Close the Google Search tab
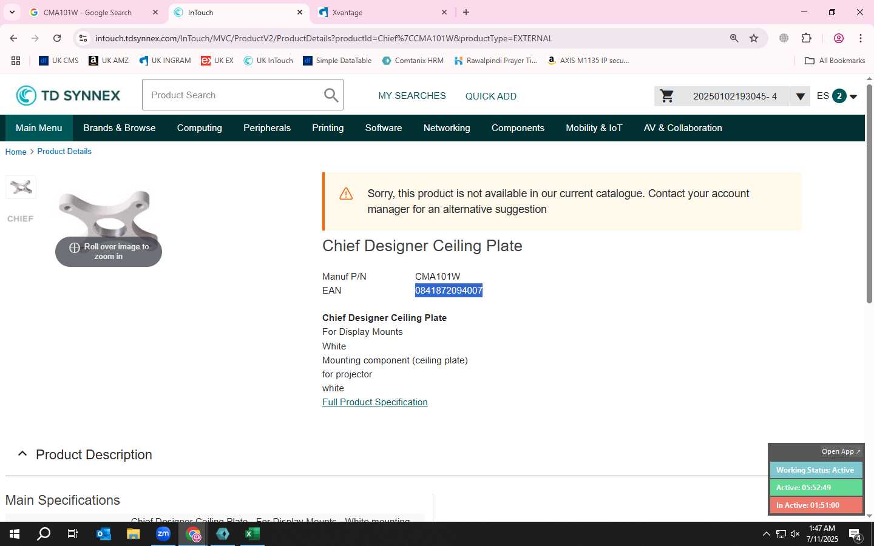 [x=155, y=12]
